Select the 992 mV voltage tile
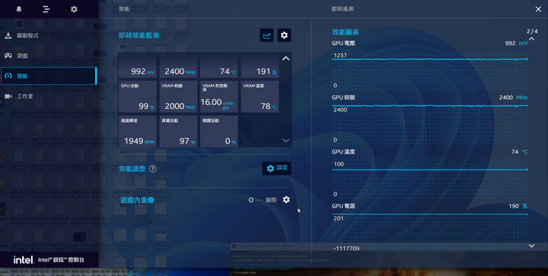 (x=137, y=65)
